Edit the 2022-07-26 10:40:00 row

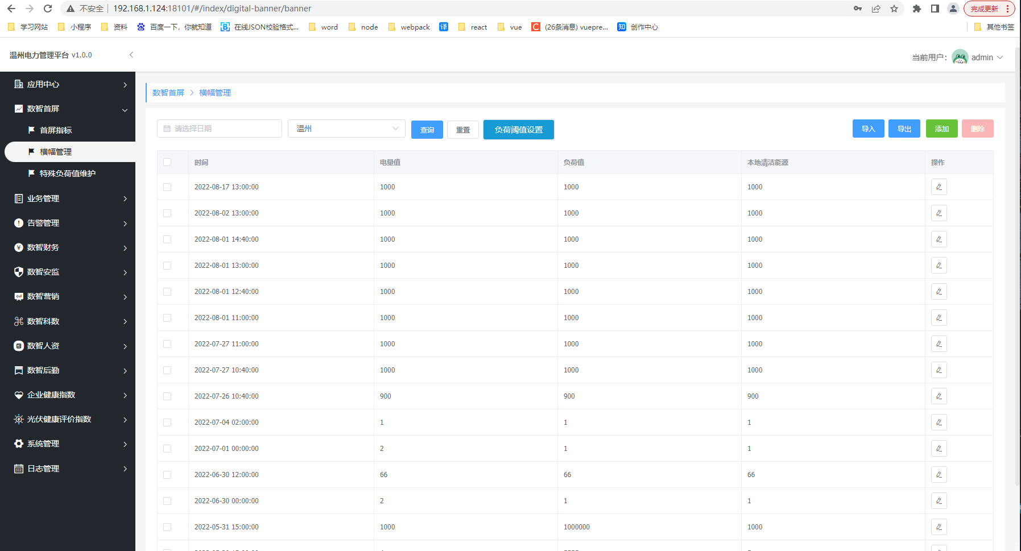pos(939,396)
